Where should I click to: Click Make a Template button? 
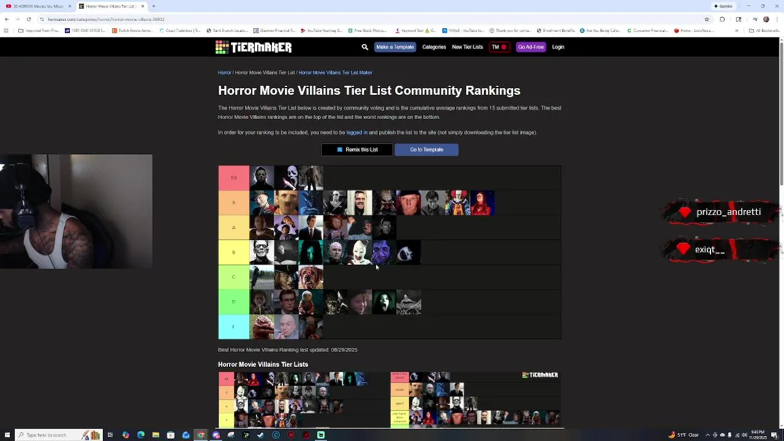[395, 47]
